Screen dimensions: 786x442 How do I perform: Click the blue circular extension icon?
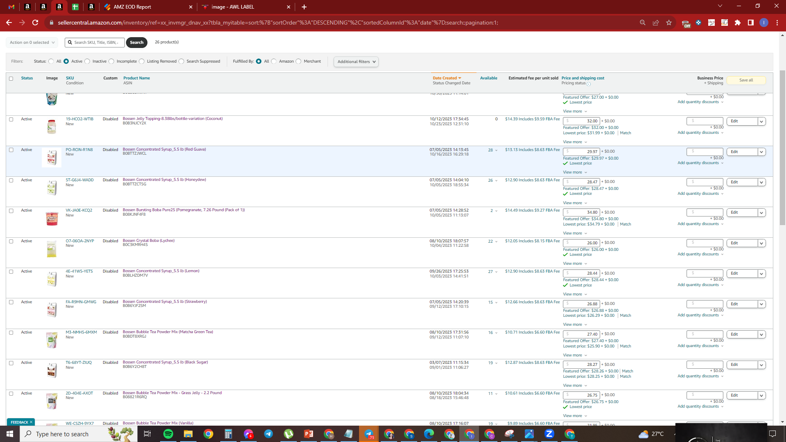[x=698, y=23]
